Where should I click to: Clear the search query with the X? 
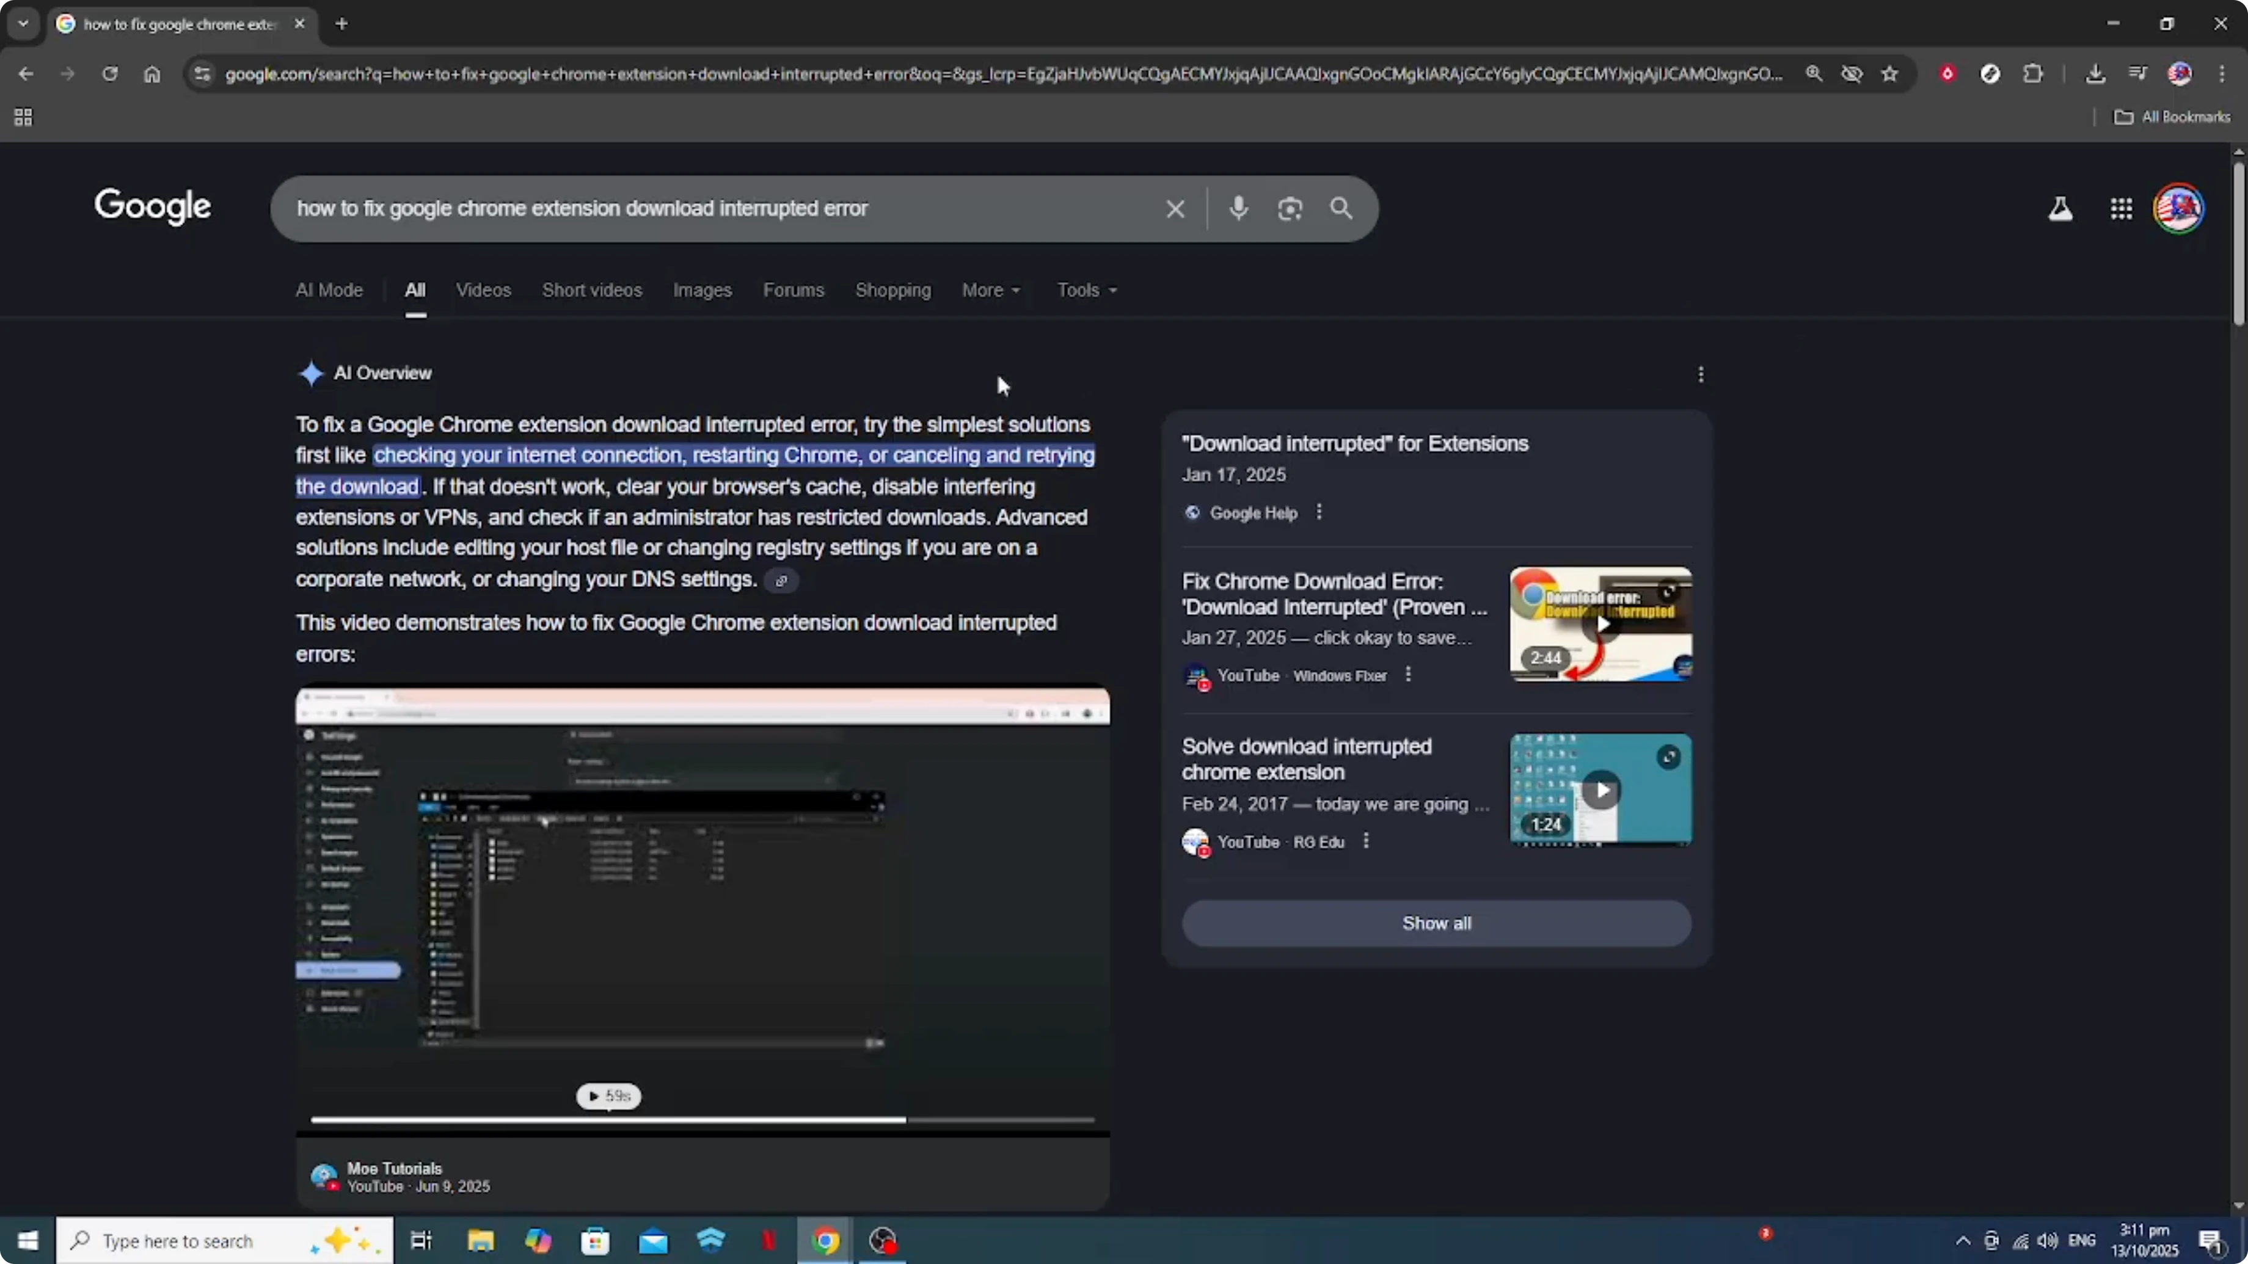point(1175,208)
